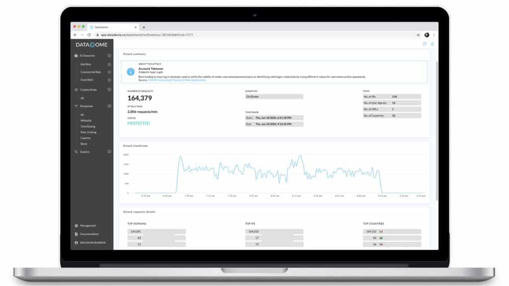Open the info circle beside Custom Rules
This screenshot has height=286, width=509.
click(109, 89)
